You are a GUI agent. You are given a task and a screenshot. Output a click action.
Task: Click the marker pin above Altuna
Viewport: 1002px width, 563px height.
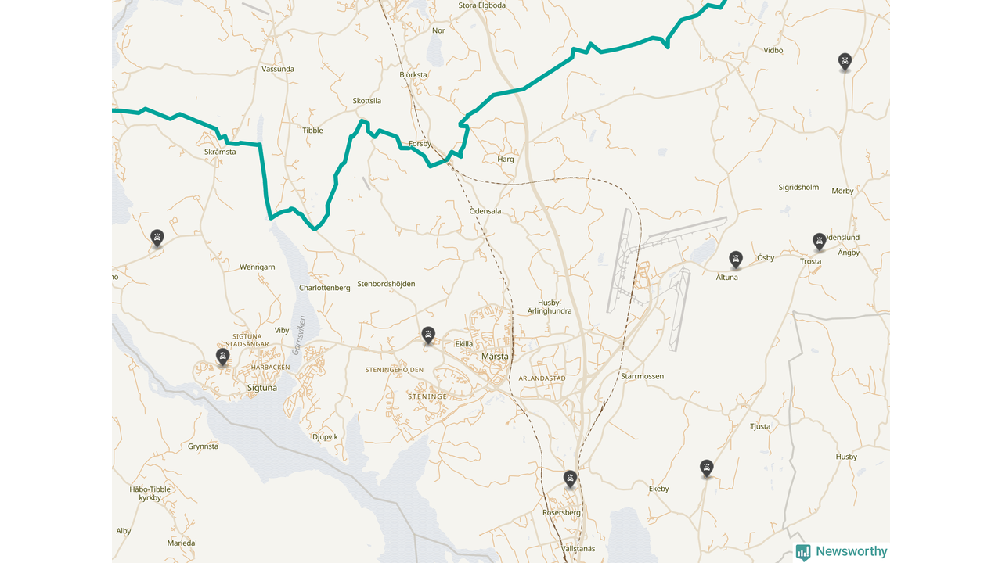(x=736, y=260)
